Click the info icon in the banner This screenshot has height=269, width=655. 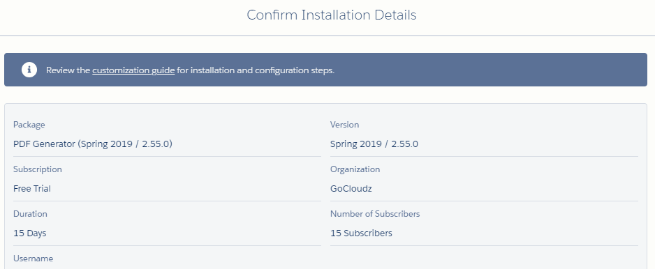29,70
